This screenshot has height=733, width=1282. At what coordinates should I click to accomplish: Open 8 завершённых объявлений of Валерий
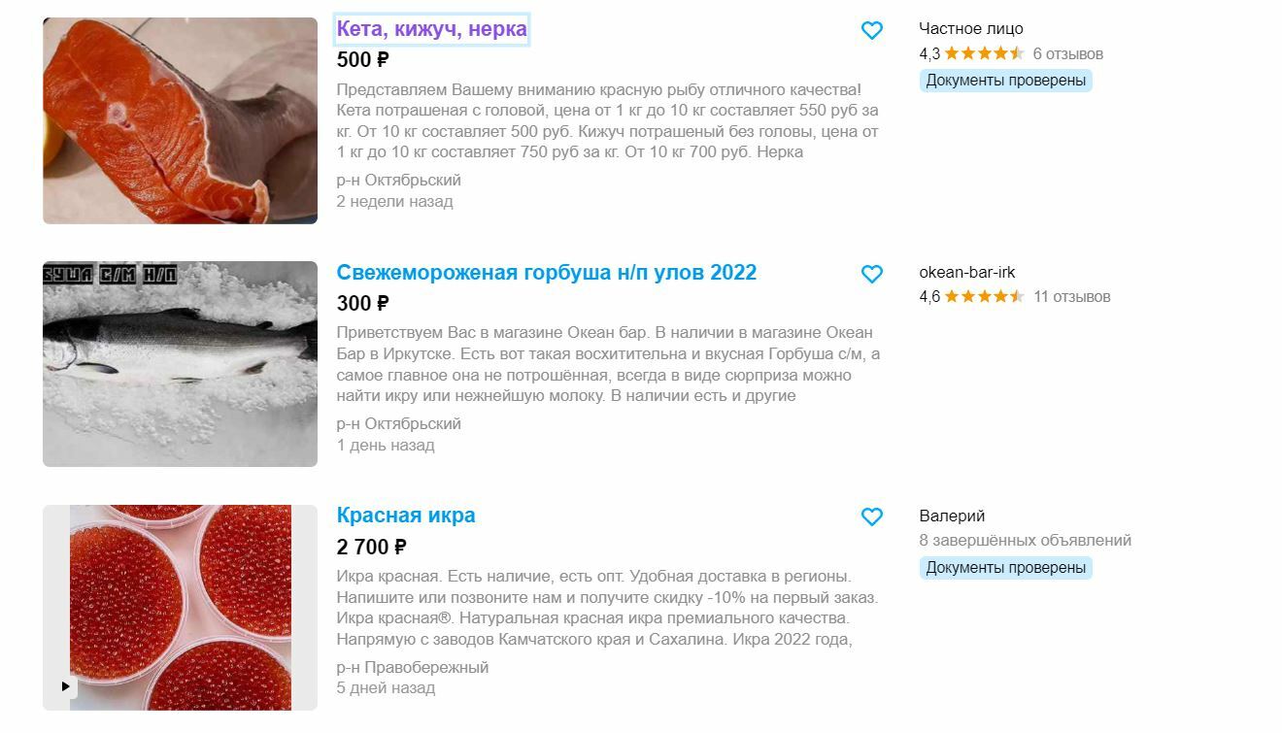point(1026,541)
